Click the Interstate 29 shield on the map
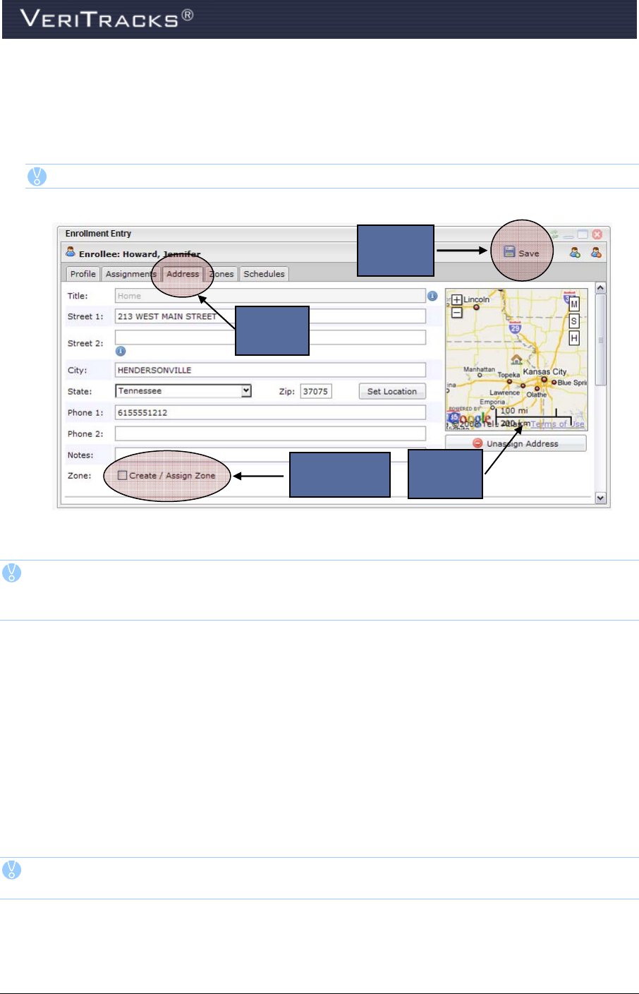 click(515, 327)
